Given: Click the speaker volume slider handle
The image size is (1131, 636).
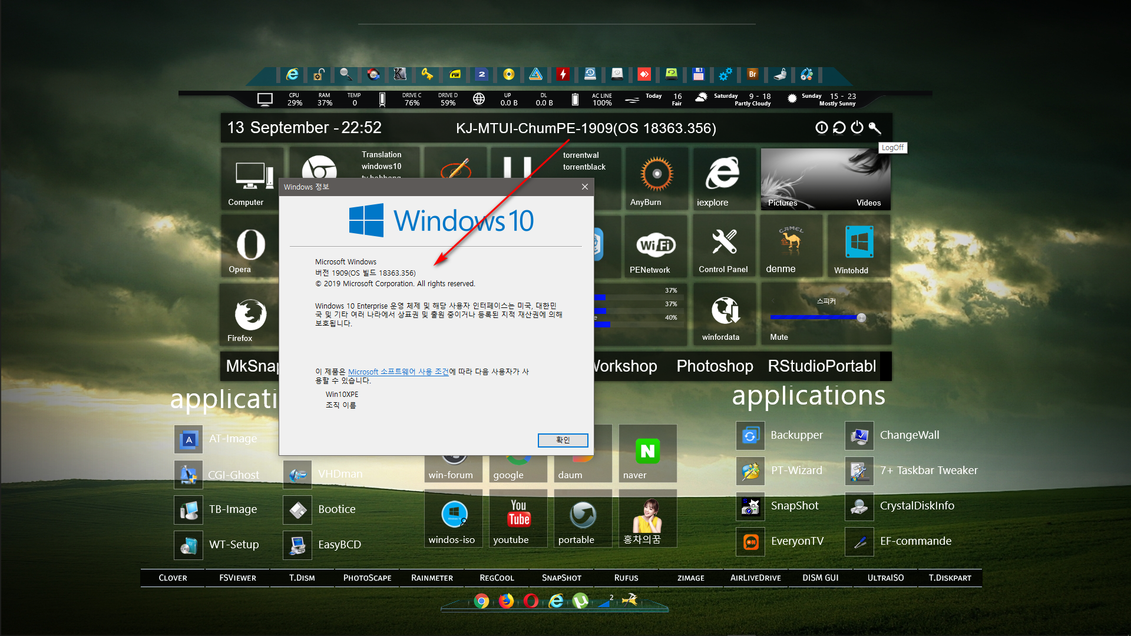Looking at the screenshot, I should pyautogui.click(x=861, y=317).
